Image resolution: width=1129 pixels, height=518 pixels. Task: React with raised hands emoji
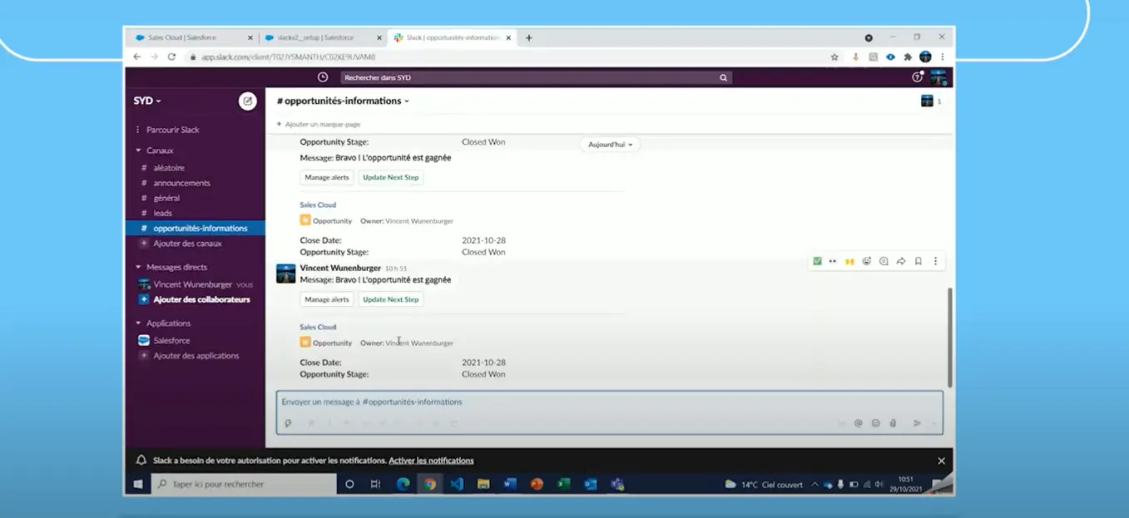click(849, 261)
